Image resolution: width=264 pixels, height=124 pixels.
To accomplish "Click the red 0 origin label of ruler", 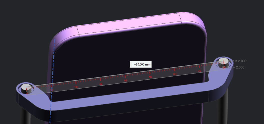I will click(x=27, y=93).
